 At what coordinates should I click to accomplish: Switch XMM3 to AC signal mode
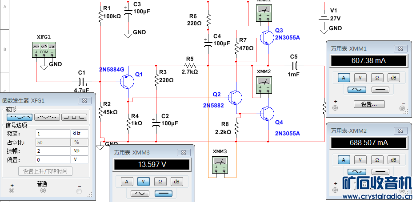click(140, 194)
